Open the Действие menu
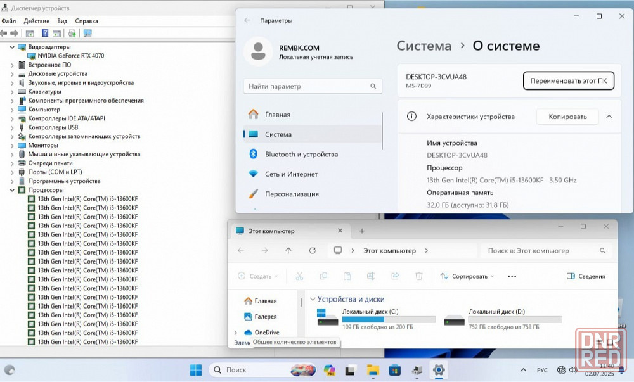Screen dimensions: 634x382 [x=36, y=21]
